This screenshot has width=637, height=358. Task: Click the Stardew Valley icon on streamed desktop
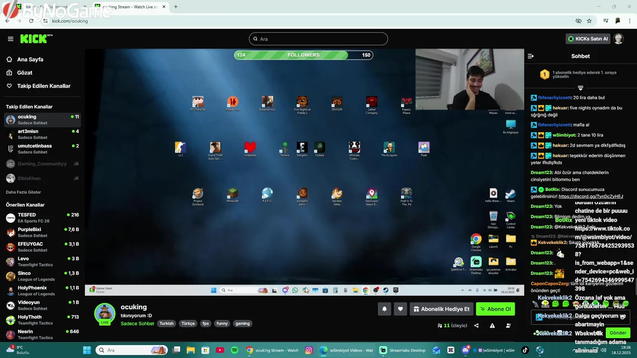pos(337,196)
